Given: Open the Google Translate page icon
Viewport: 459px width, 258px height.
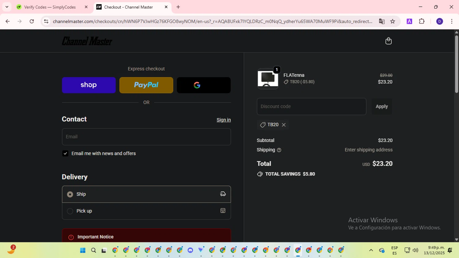Looking at the screenshot, I should pos(382,21).
